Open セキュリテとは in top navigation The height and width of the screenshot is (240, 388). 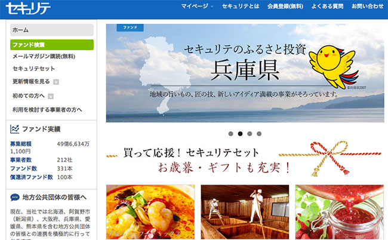[x=241, y=6]
